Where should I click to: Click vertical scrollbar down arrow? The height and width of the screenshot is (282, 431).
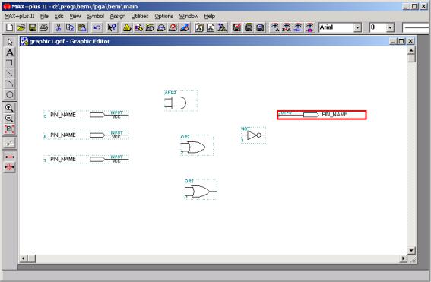(x=411, y=250)
